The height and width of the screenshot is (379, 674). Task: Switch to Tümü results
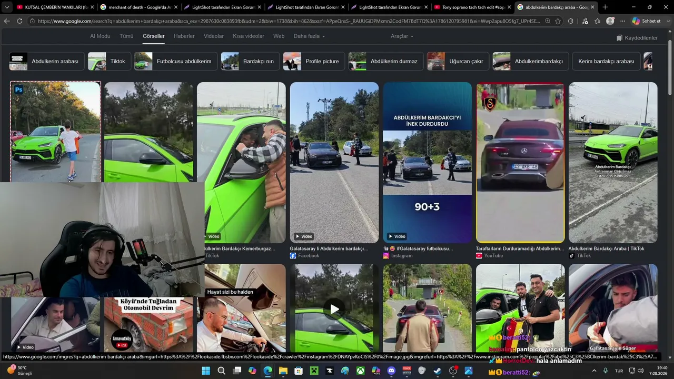126,36
